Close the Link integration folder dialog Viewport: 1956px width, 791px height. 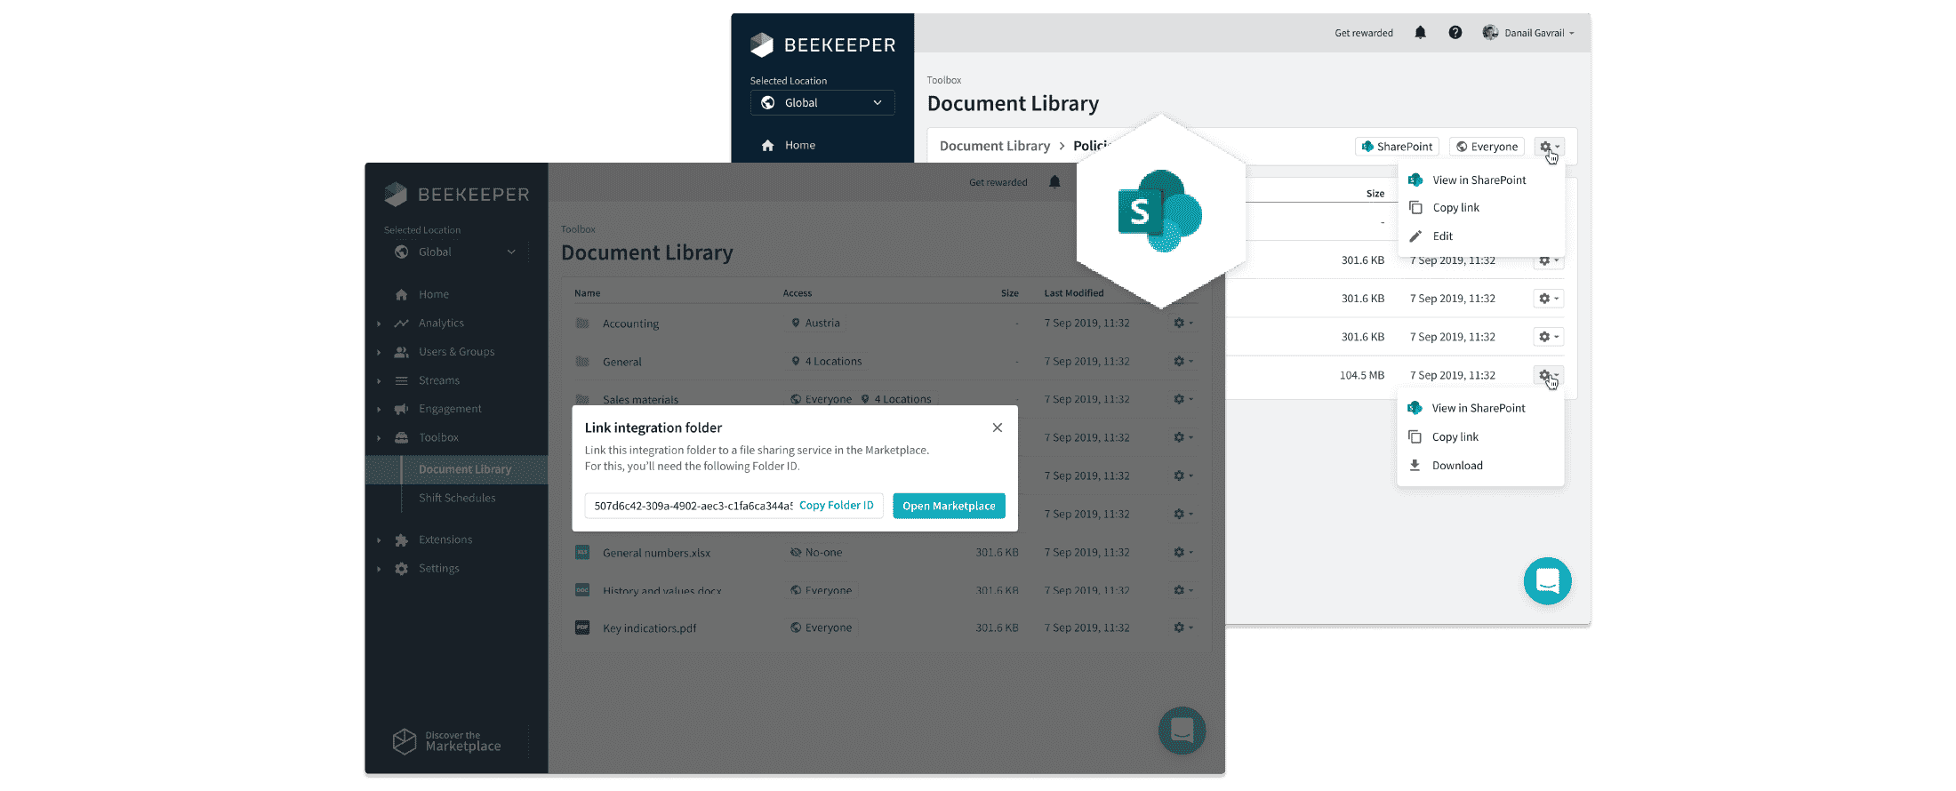click(x=998, y=427)
